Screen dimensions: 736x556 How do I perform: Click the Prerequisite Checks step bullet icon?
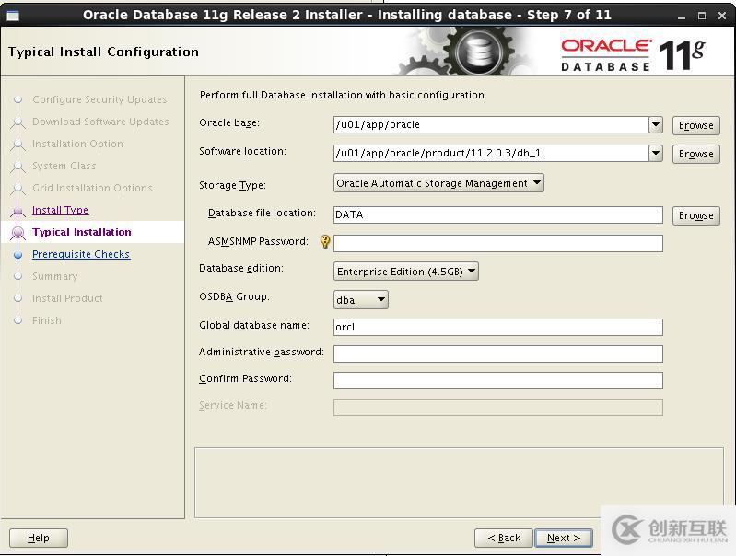[x=17, y=255]
